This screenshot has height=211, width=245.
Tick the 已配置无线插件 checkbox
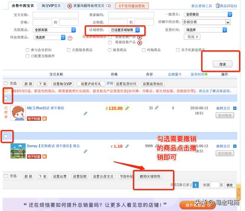(x=27, y=56)
